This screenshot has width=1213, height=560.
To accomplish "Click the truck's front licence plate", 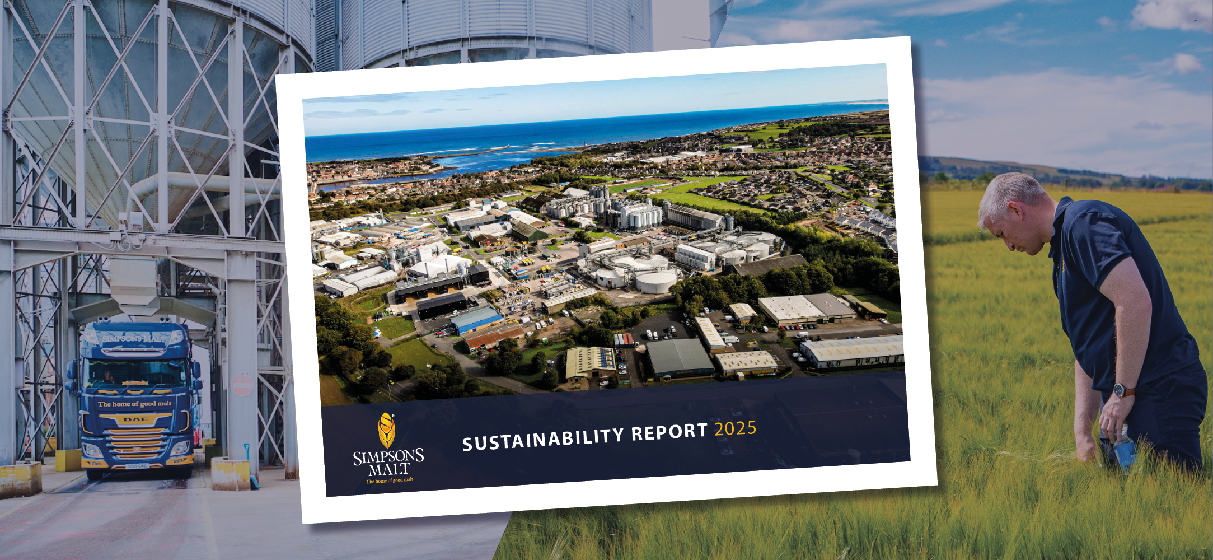I will click(x=137, y=466).
